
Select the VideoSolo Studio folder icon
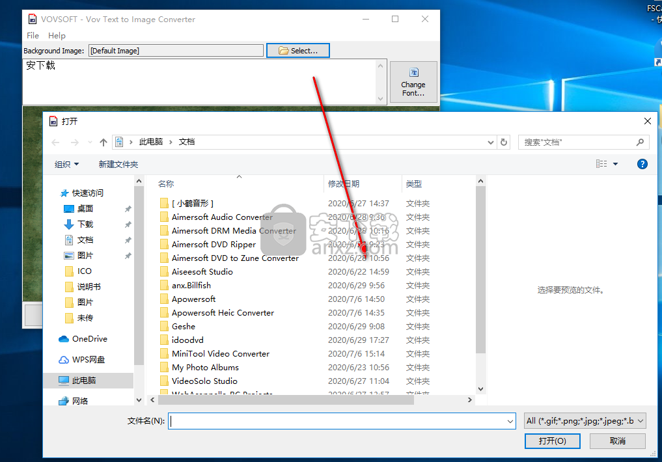(164, 381)
